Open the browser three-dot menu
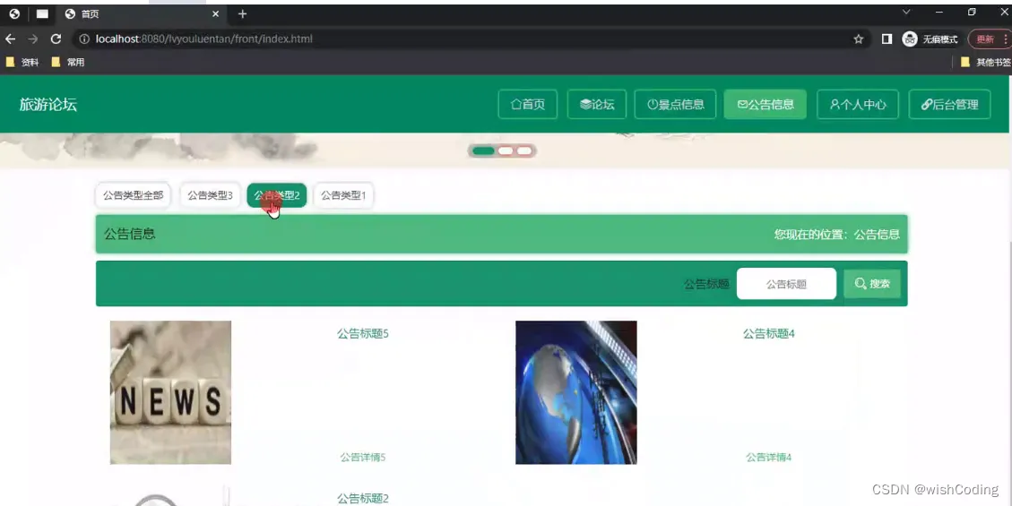This screenshot has width=1012, height=506. [1006, 39]
